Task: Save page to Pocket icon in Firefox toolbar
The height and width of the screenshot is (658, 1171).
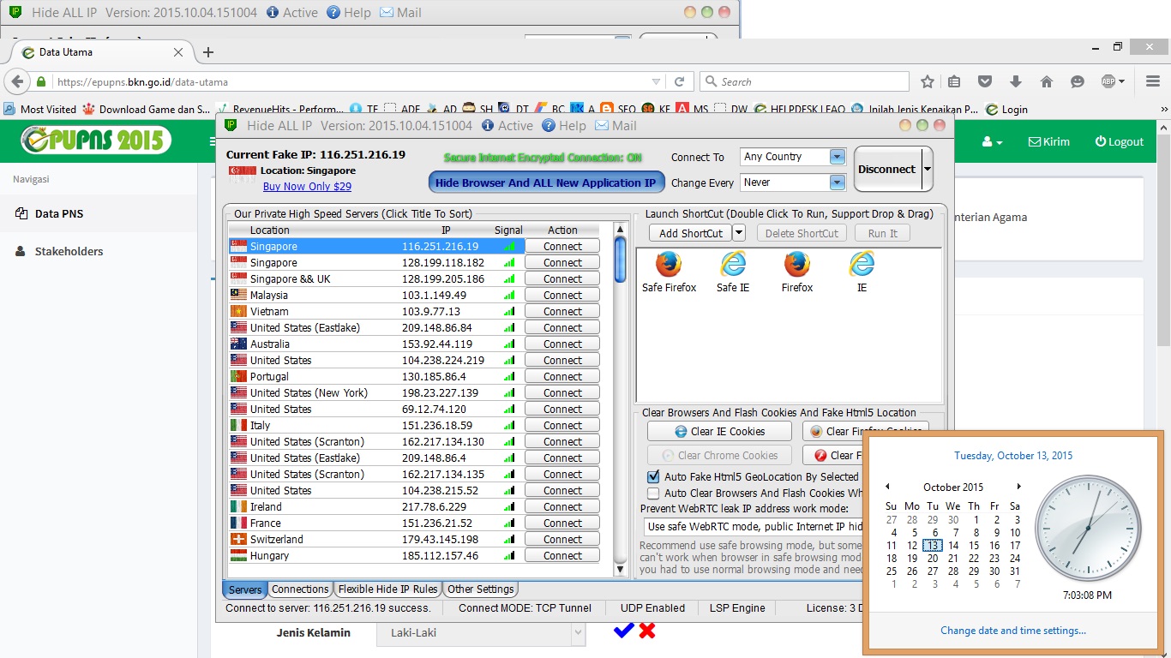Action: pyautogui.click(x=985, y=81)
